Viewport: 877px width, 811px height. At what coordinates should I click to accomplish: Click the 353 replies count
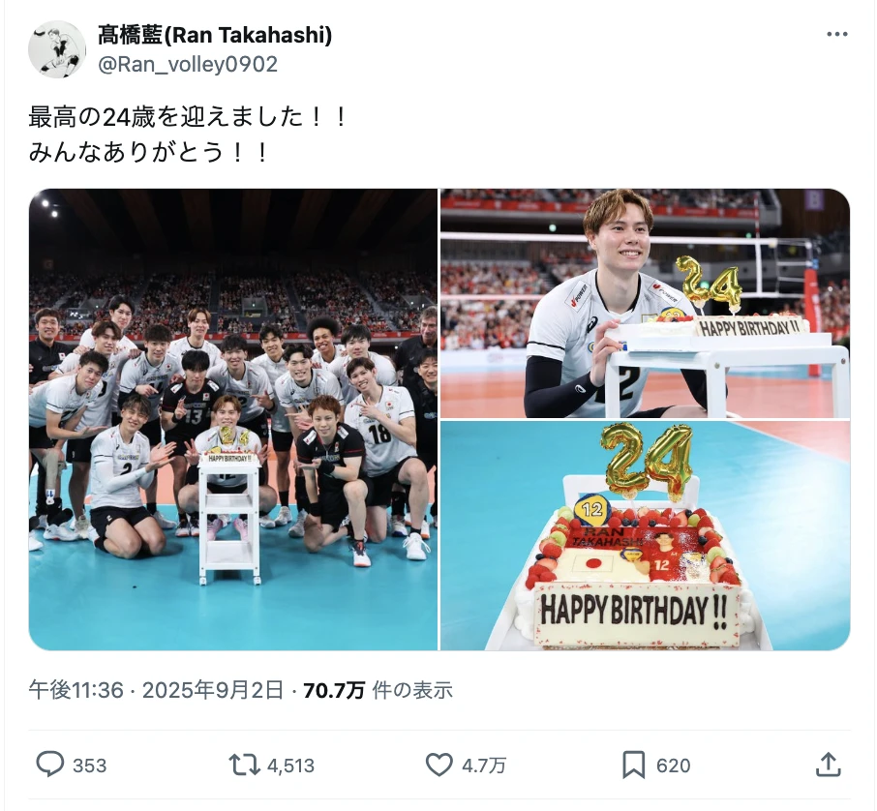[89, 766]
